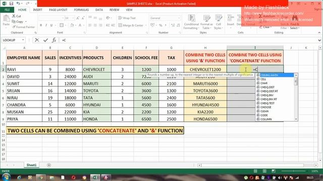Switch to the DATA tab
This screenshot has height=181, width=323.
pyautogui.click(x=99, y=10)
